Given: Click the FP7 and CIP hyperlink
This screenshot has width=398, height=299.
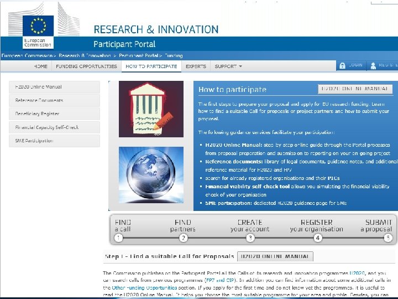Looking at the screenshot, I should click(x=221, y=280).
